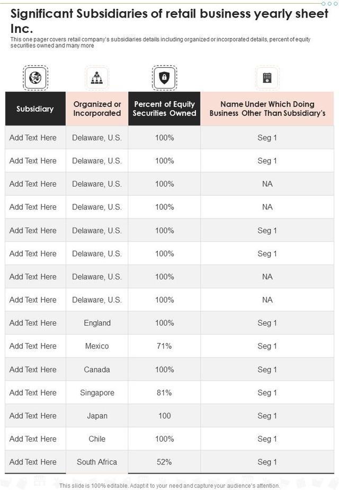Viewport: 339px width, 490px height.
Task: Click the 71% equity value
Action: click(164, 346)
